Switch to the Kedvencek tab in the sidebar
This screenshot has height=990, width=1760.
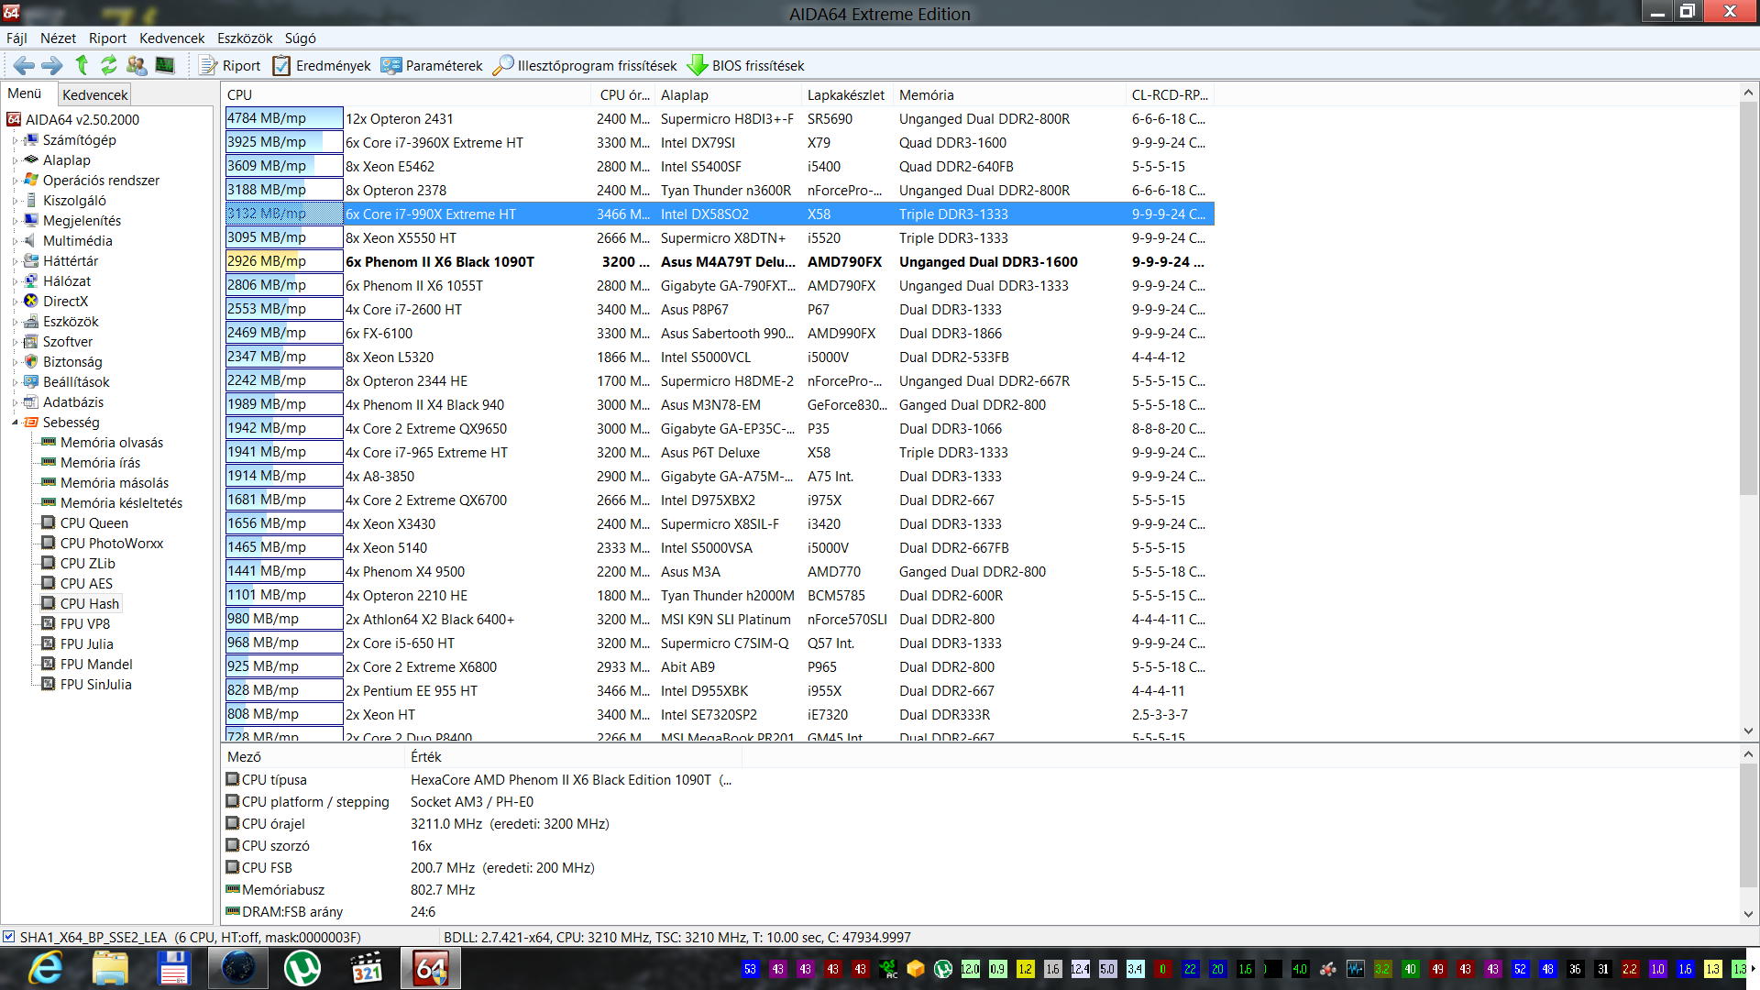[95, 94]
